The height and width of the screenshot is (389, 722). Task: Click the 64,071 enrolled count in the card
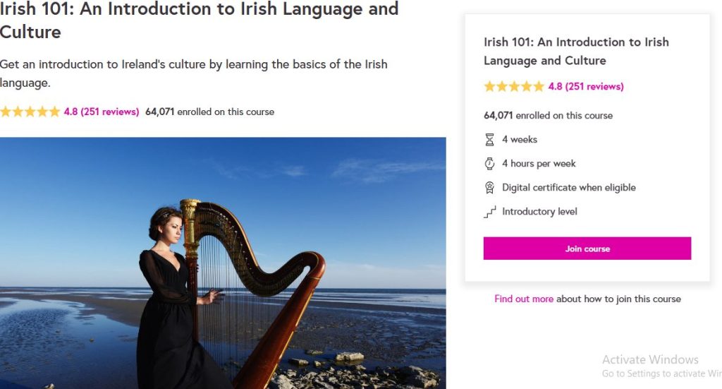point(548,116)
